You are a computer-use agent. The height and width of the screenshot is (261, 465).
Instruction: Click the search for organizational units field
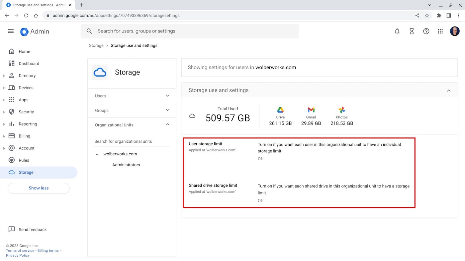pos(123,141)
